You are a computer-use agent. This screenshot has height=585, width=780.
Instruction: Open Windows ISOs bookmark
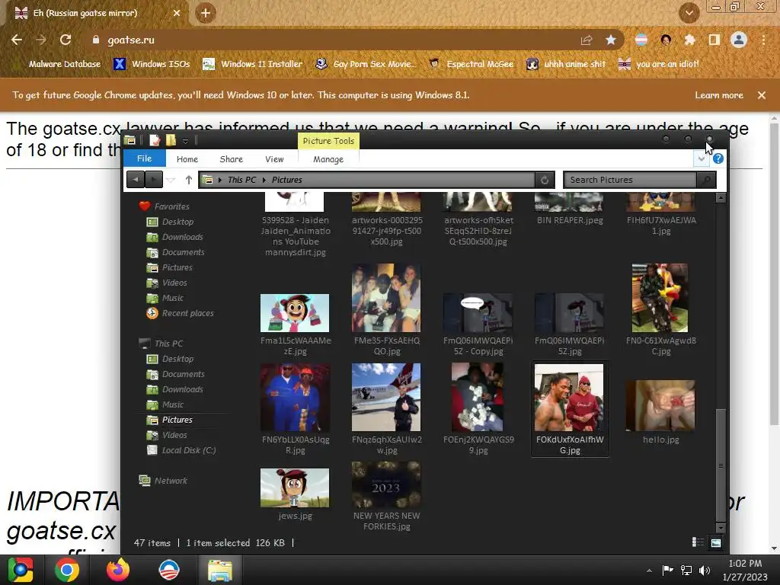[x=152, y=64]
